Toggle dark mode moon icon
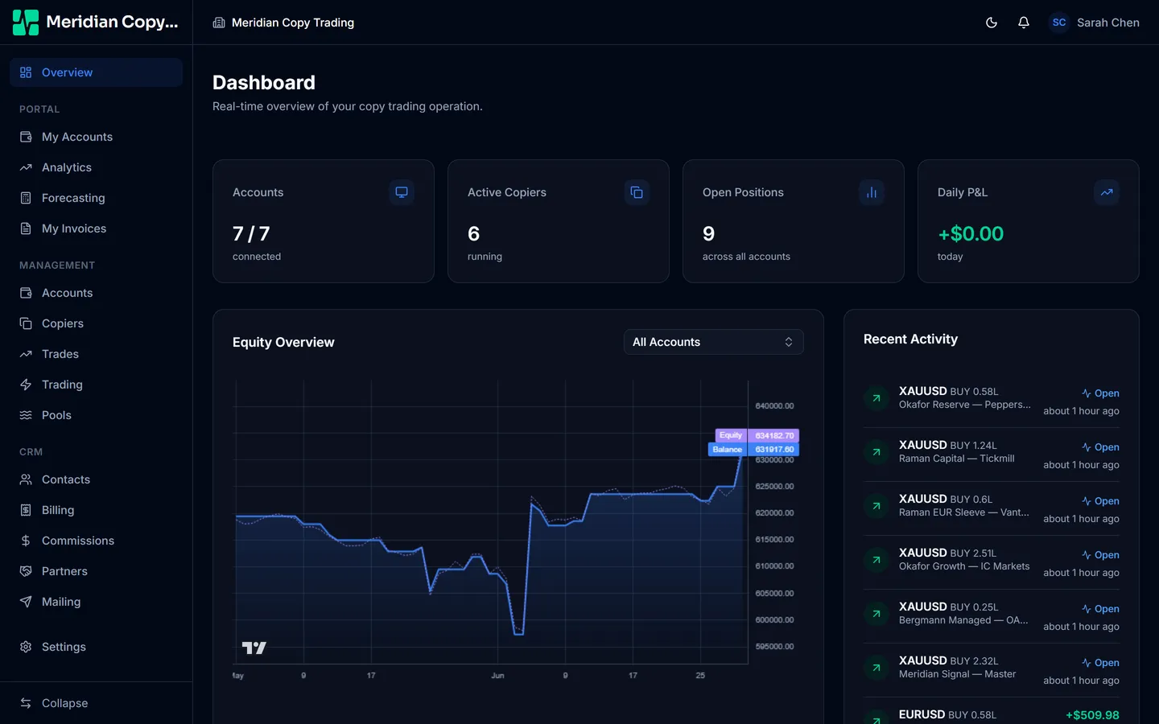Screen dimensions: 1159x724 tap(992, 23)
